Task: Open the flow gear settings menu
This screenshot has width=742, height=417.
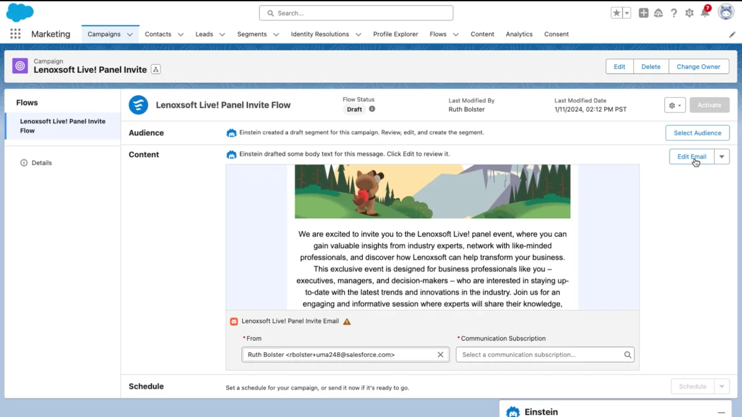Action: pyautogui.click(x=675, y=105)
